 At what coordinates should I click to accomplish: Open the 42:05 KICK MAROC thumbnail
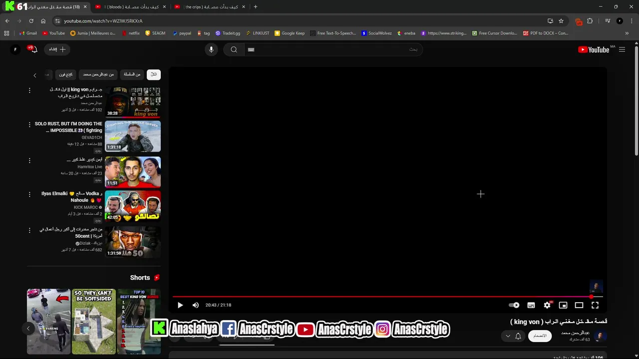click(133, 206)
